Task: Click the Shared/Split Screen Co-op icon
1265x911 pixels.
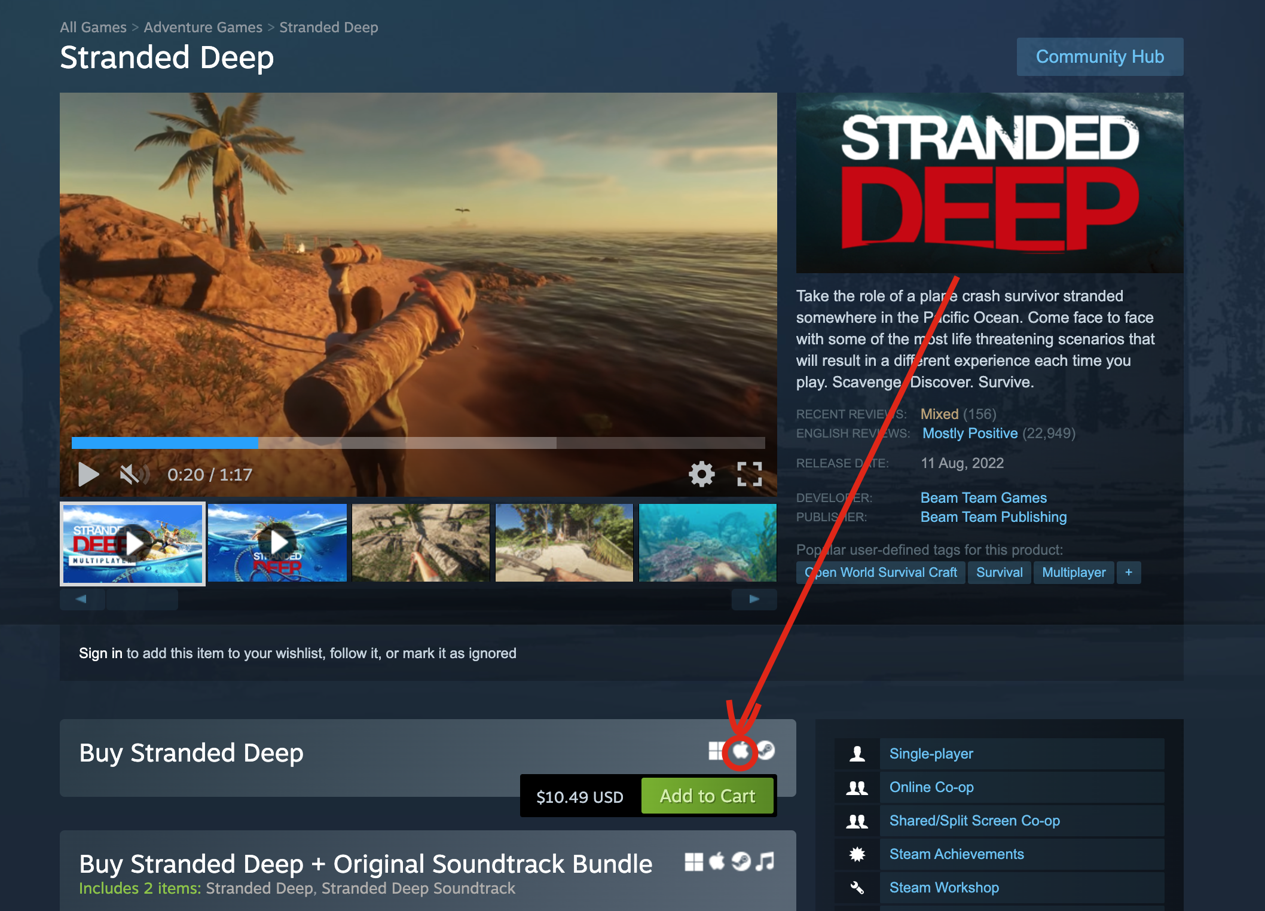Action: click(857, 821)
